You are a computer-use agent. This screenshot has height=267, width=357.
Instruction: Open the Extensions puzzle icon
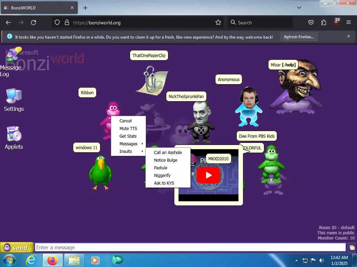tap(324, 23)
